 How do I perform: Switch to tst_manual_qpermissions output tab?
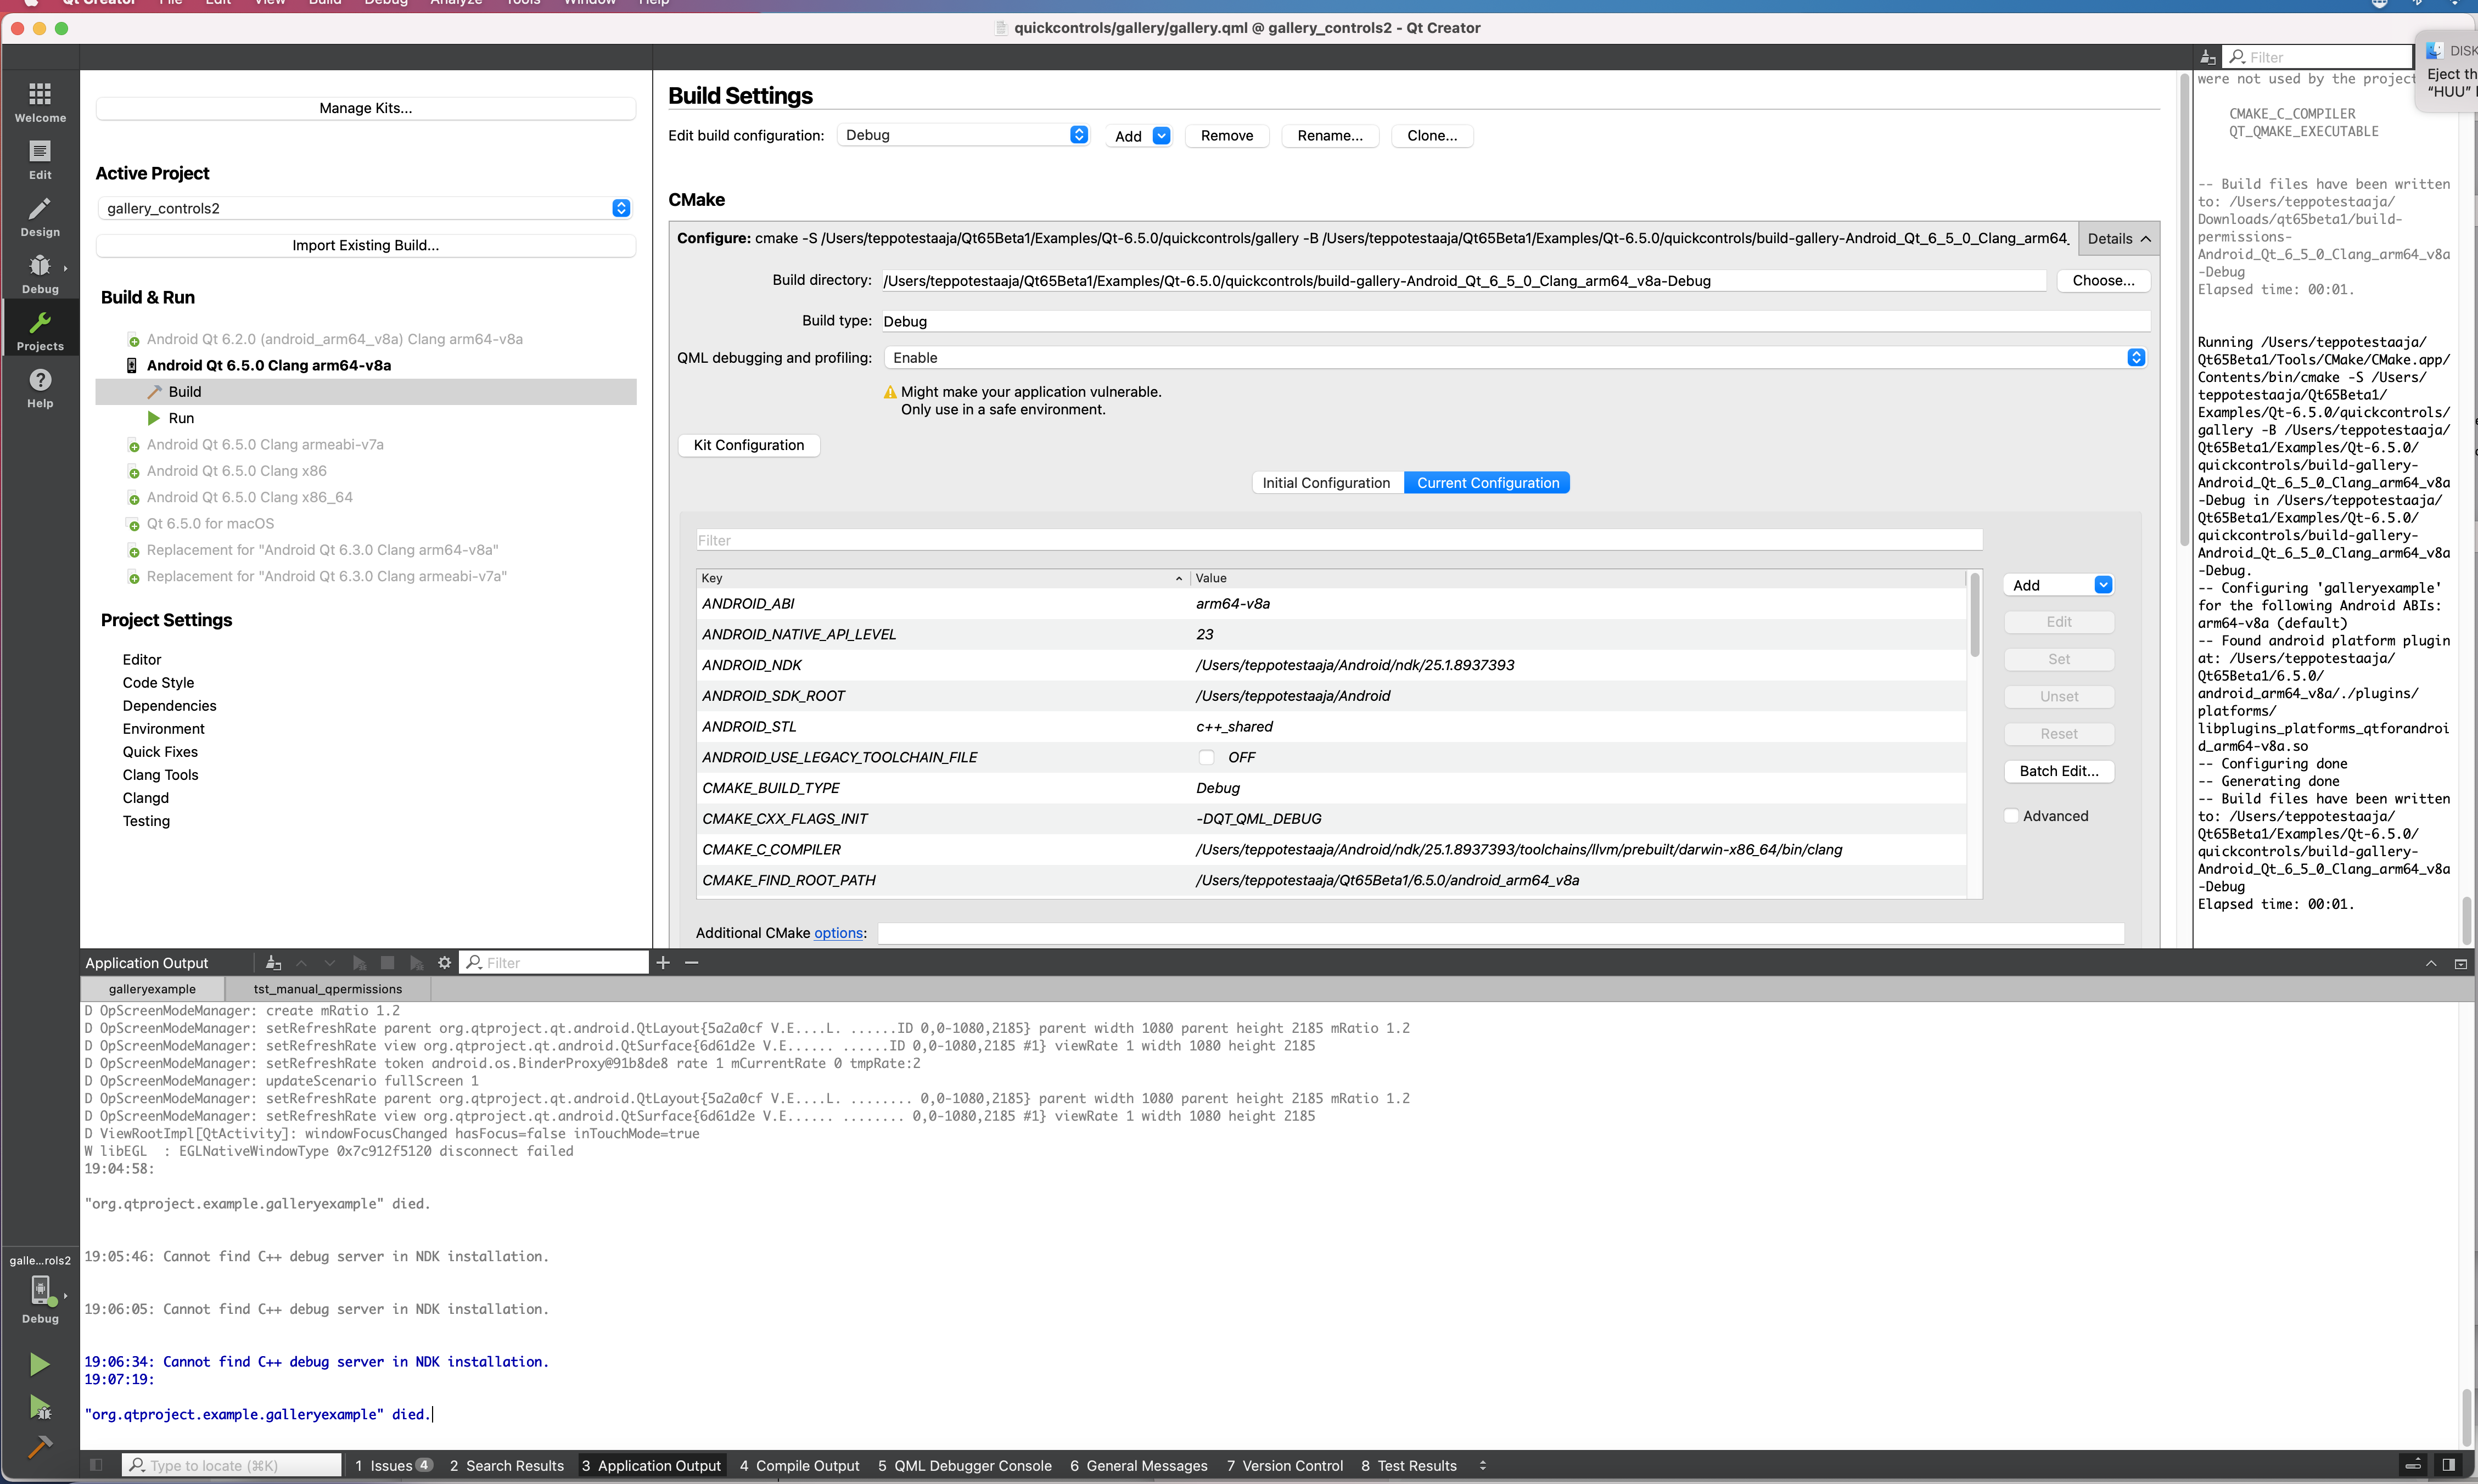pyautogui.click(x=328, y=989)
